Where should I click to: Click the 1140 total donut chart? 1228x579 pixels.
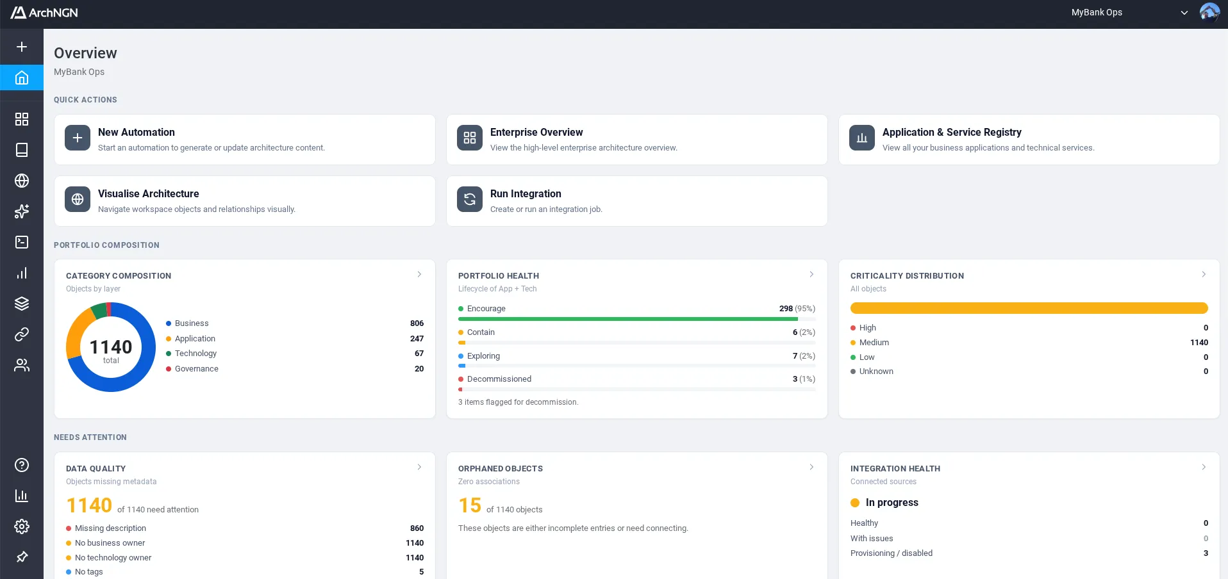tap(111, 347)
